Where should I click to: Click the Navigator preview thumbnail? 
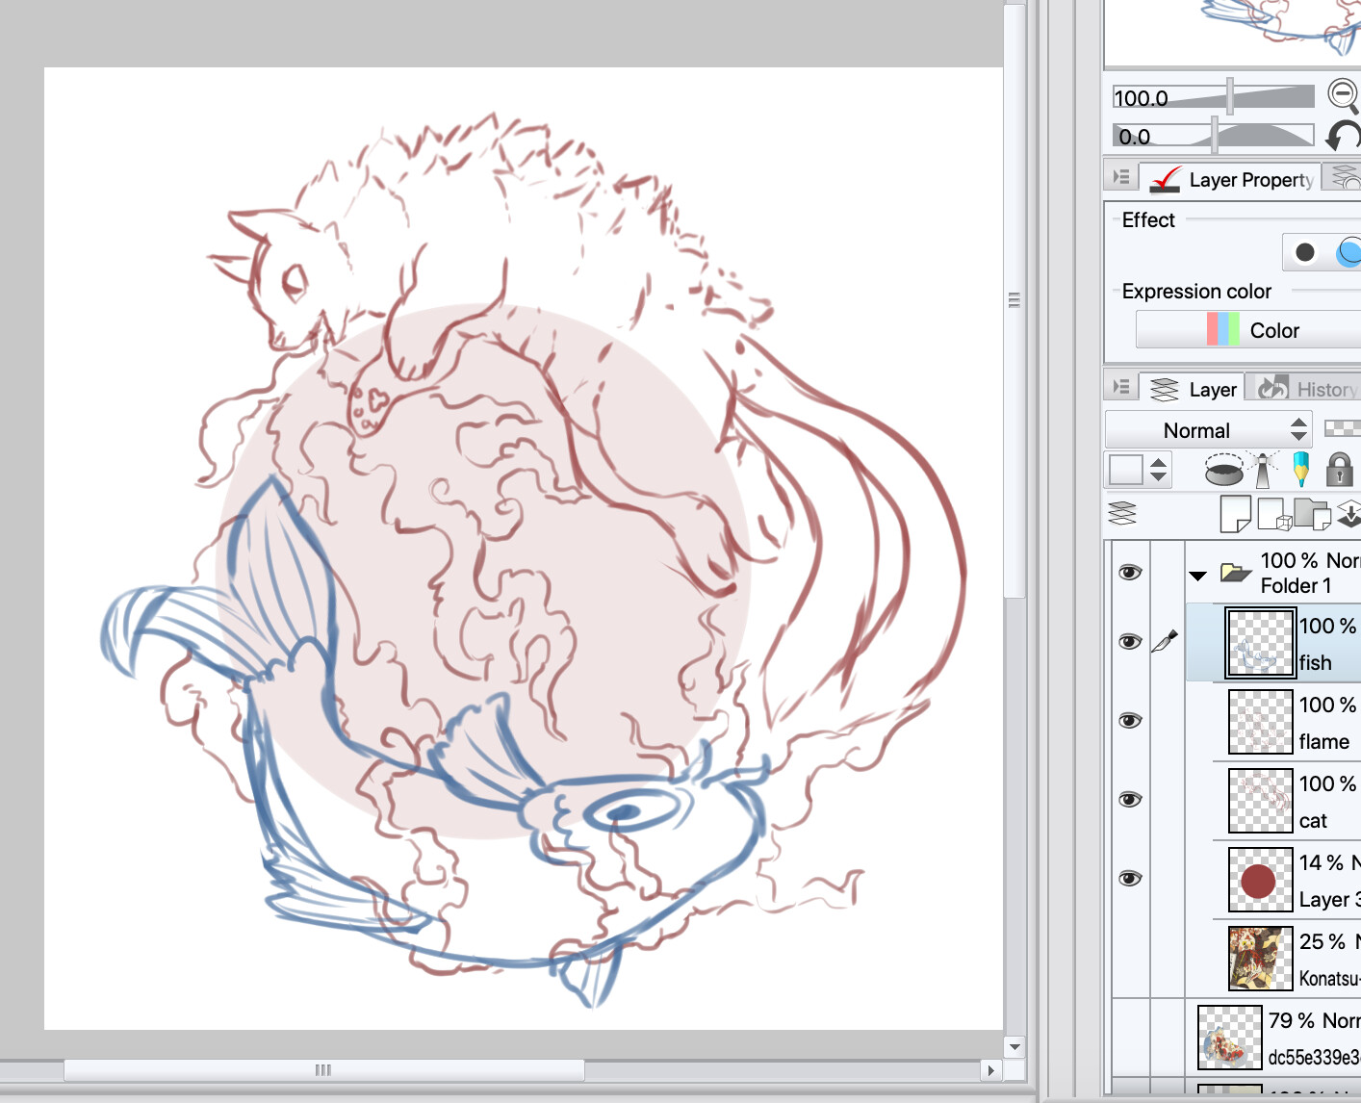coord(1233,32)
